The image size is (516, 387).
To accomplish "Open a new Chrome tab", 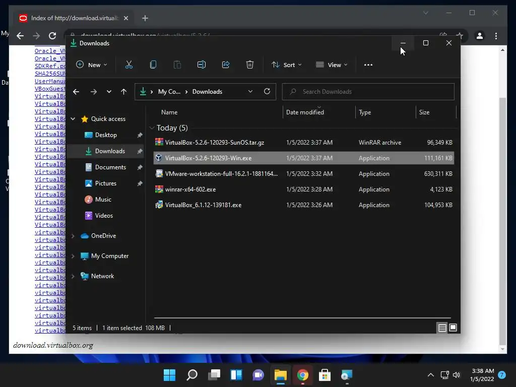I will (x=145, y=18).
